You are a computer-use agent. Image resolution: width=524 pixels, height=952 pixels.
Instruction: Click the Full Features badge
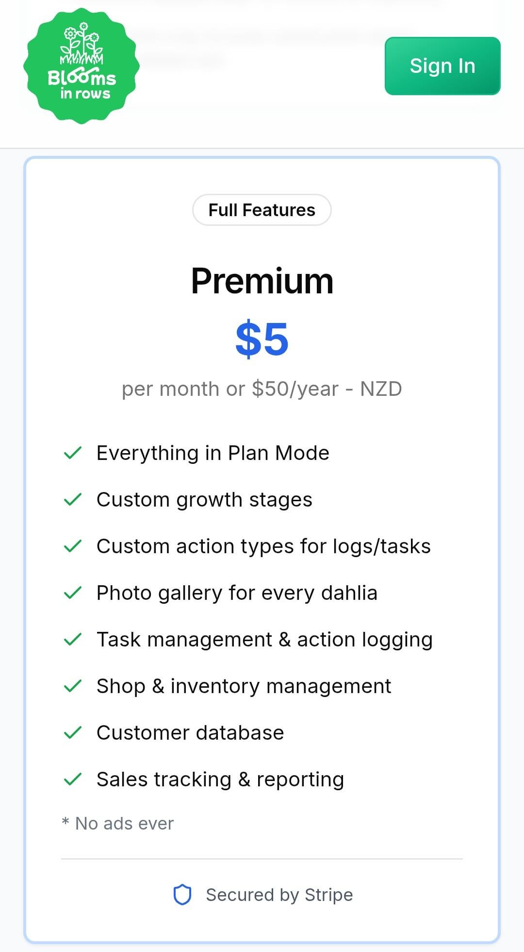[262, 210]
